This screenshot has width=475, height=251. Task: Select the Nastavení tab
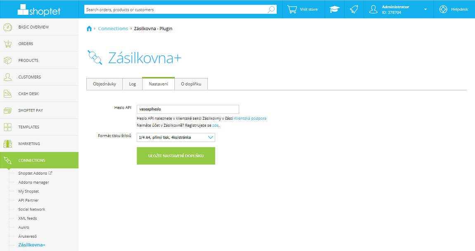tap(159, 83)
